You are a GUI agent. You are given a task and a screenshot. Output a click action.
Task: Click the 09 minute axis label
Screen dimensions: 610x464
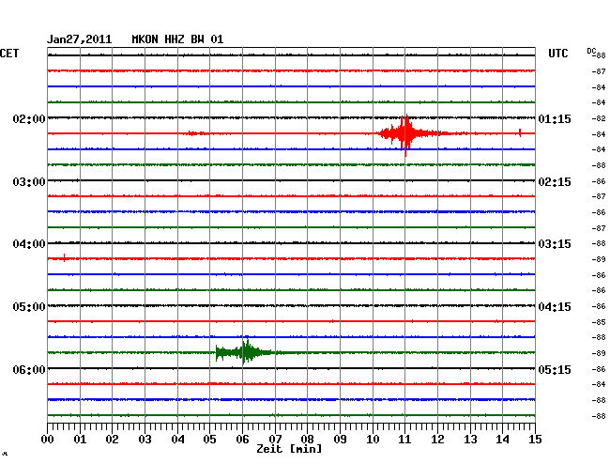[340, 440]
